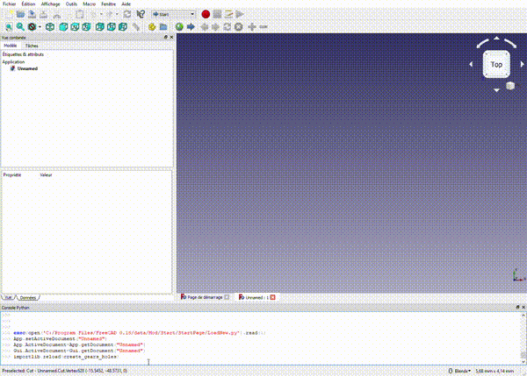
Task: Set the front view with the first cyan cube icon
Action: [x=63, y=27]
